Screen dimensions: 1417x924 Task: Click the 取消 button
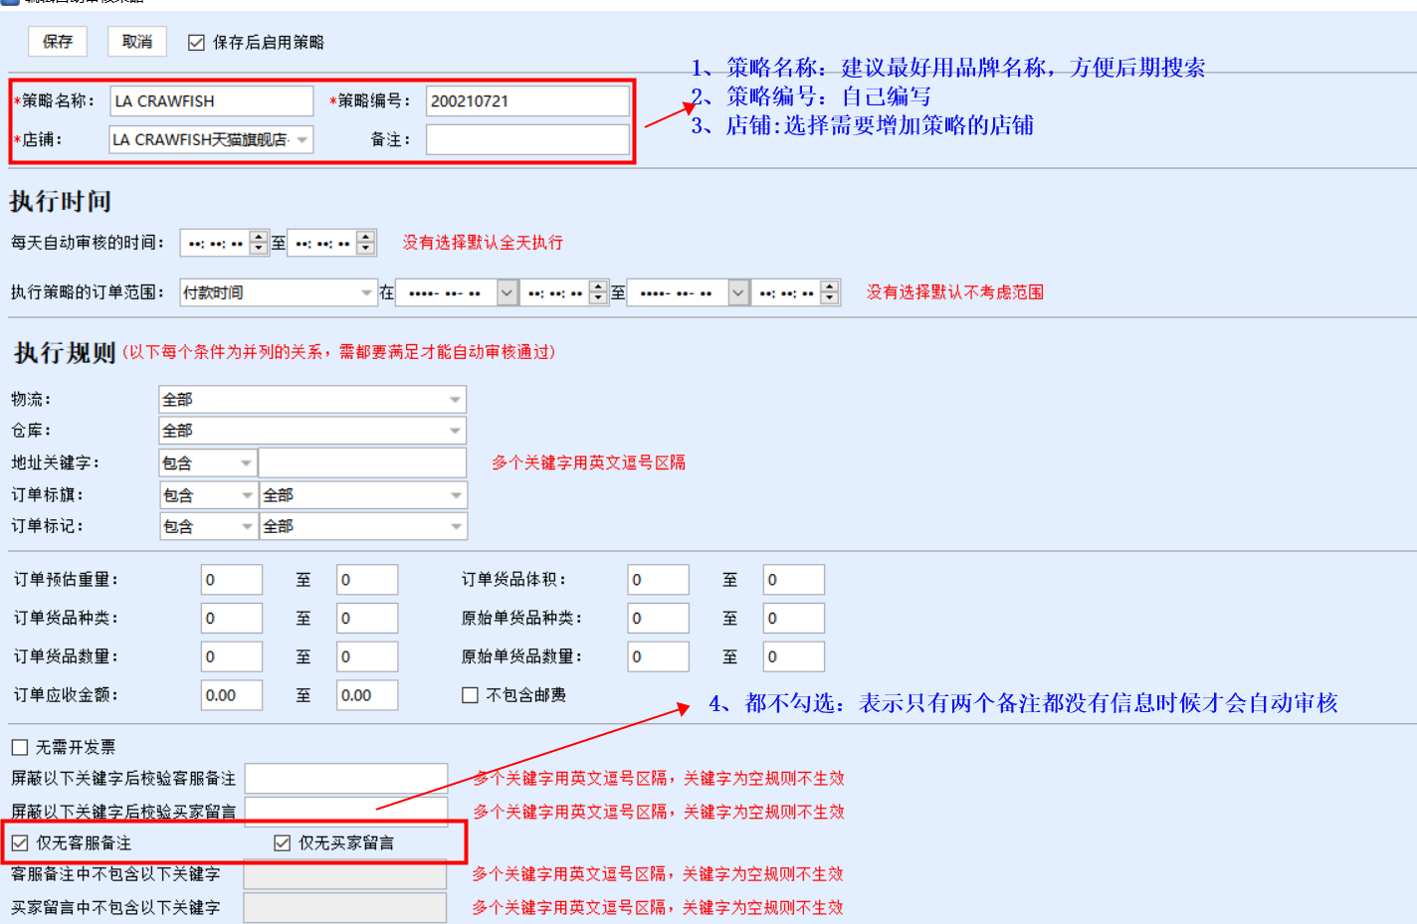[x=136, y=42]
